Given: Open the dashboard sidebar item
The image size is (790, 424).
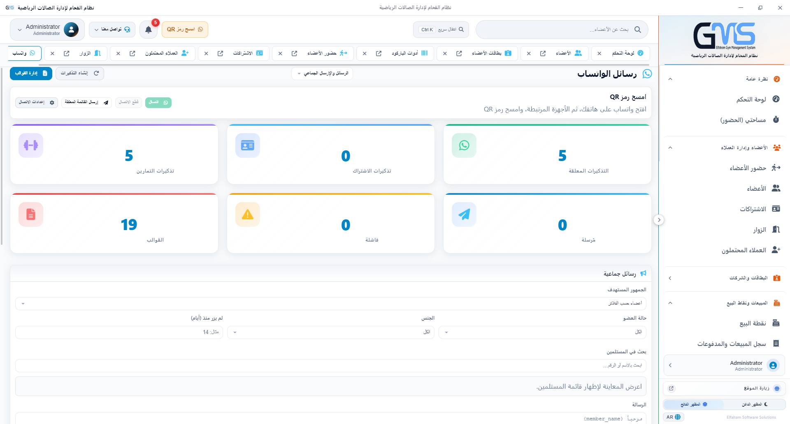Looking at the screenshot, I should [x=724, y=99].
